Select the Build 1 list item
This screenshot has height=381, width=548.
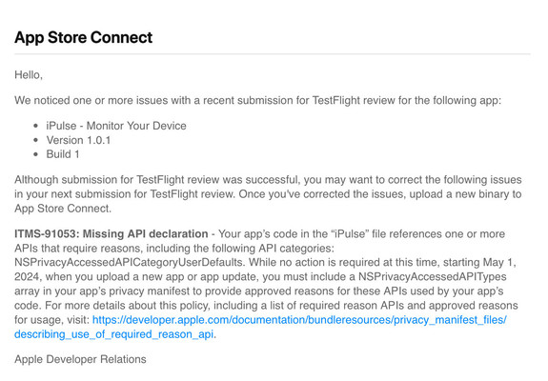click(x=63, y=154)
